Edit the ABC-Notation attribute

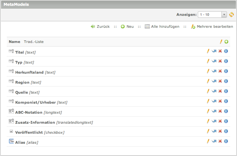(x=208, y=111)
